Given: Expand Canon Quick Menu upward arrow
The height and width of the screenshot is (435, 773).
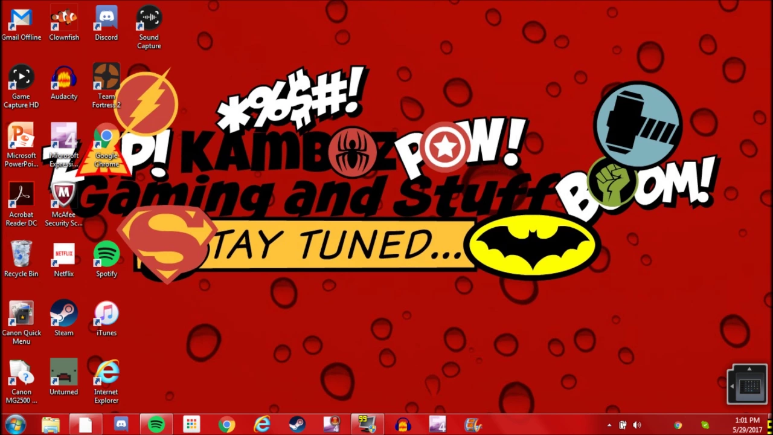Looking at the screenshot, I should [749, 369].
